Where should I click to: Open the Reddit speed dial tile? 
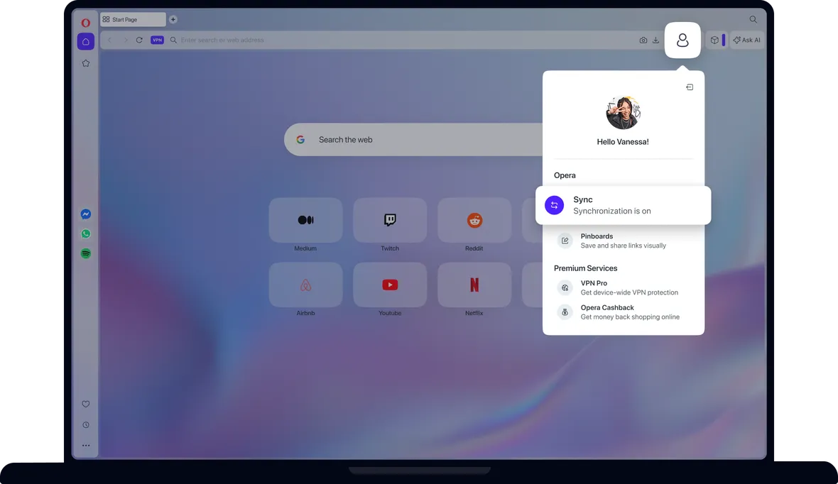coord(474,220)
